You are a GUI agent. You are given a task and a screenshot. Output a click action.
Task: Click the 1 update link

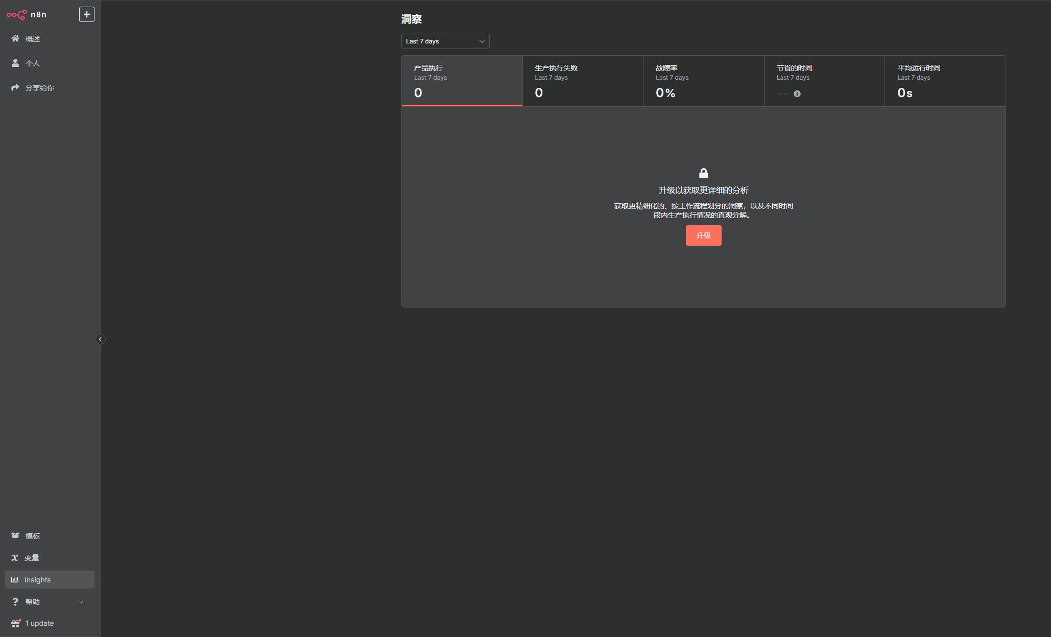(40, 623)
